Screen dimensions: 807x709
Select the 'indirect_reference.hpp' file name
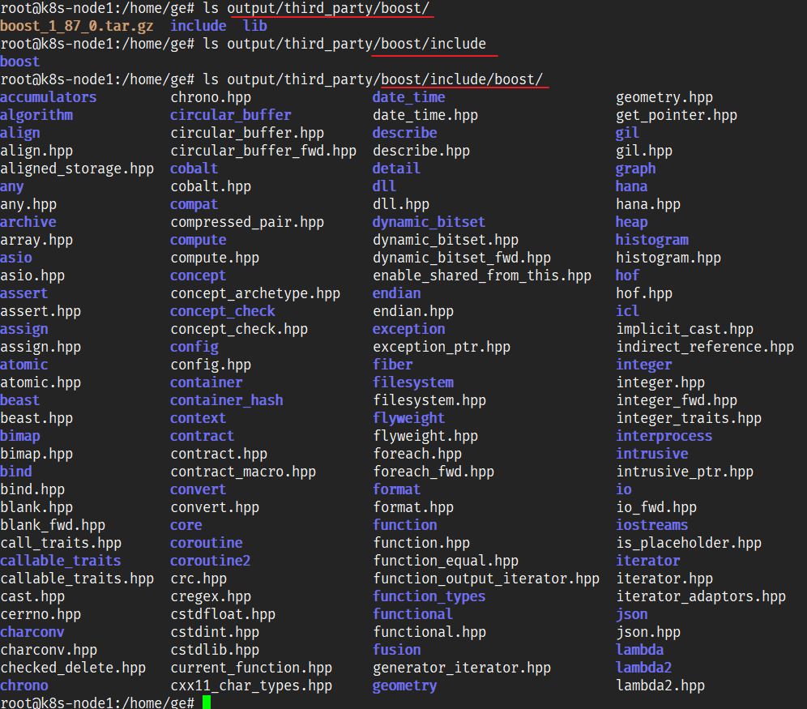click(x=705, y=347)
